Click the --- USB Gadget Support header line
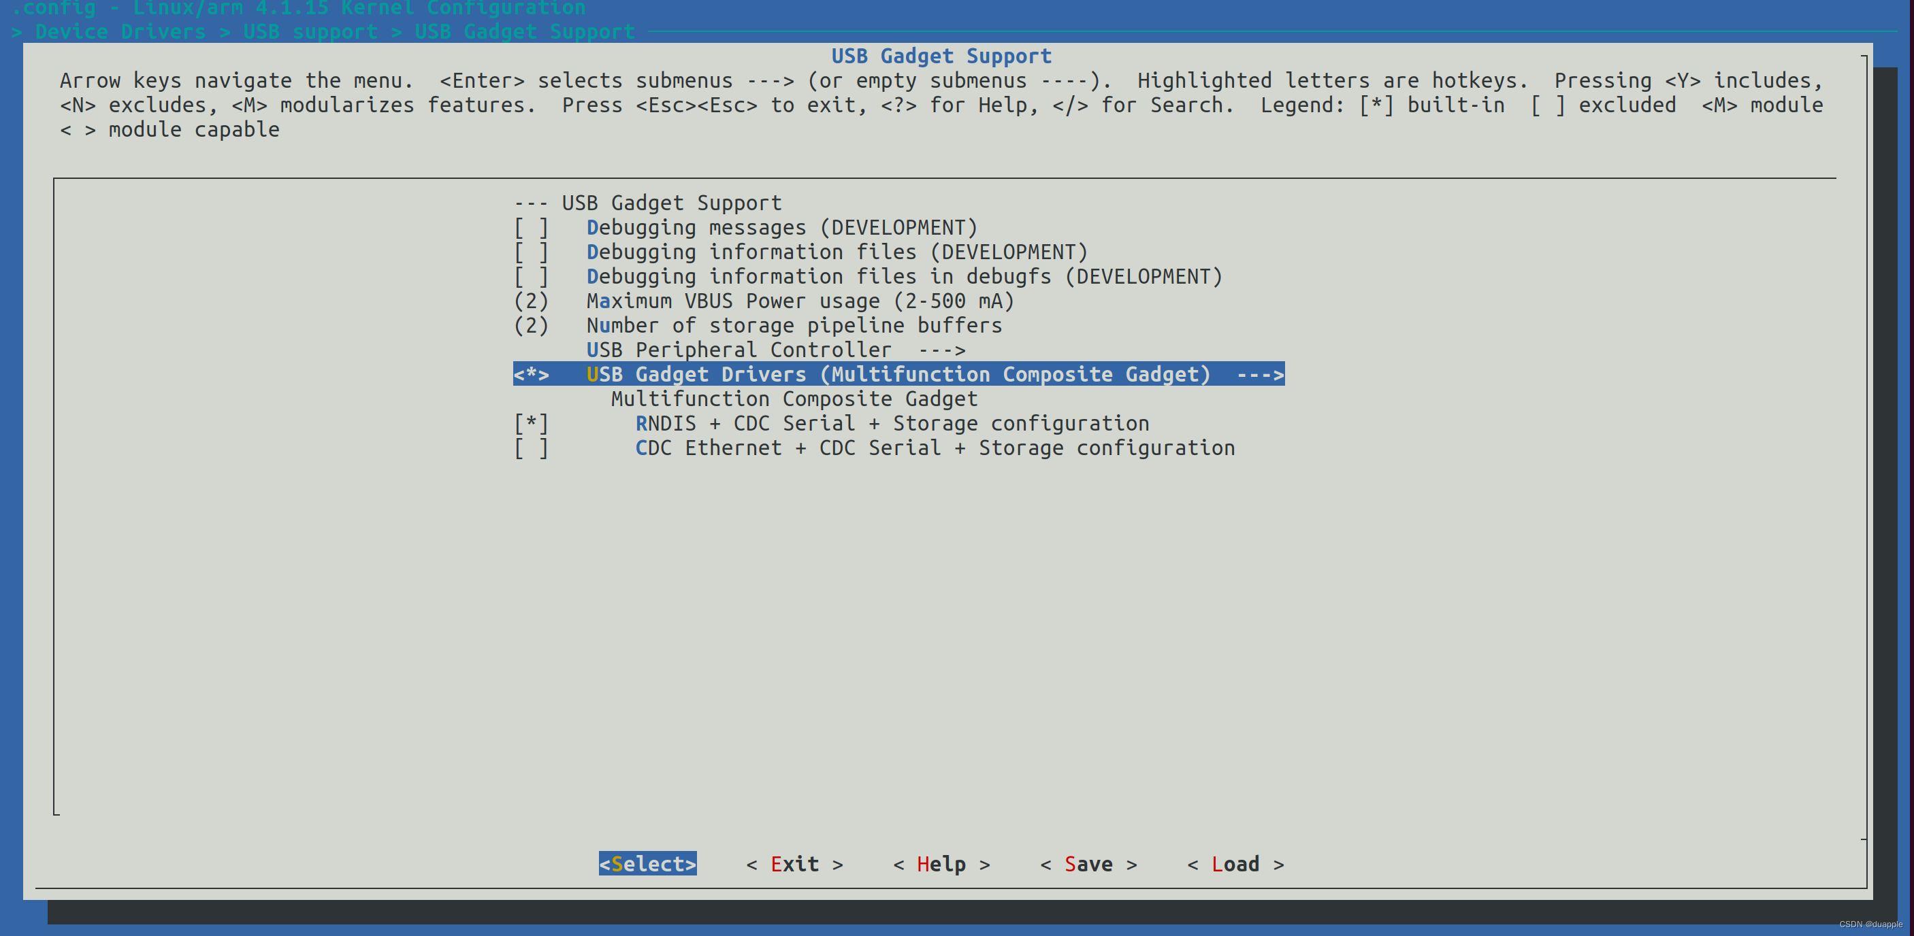The image size is (1914, 936). 648,203
